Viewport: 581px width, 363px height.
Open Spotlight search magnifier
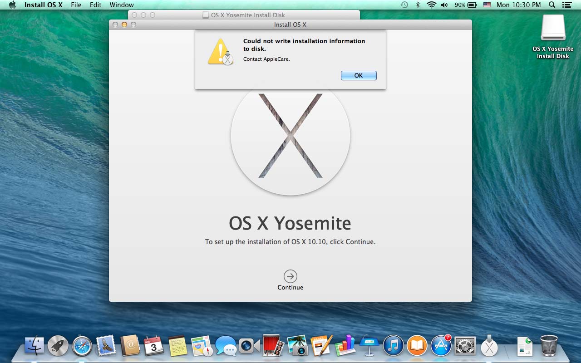pos(552,5)
